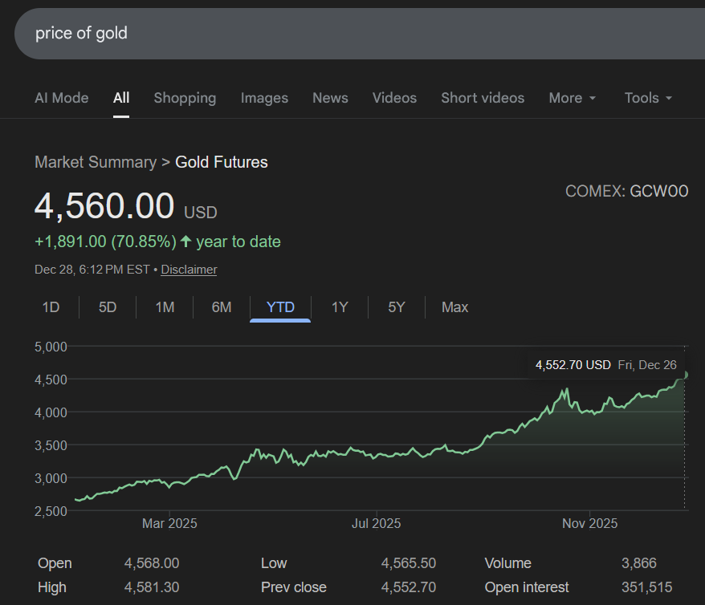Select the All results tab
Viewport: 705px width, 605px height.
coord(121,98)
